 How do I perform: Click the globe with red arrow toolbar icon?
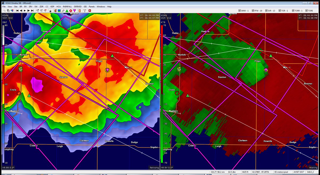click(12, 10)
